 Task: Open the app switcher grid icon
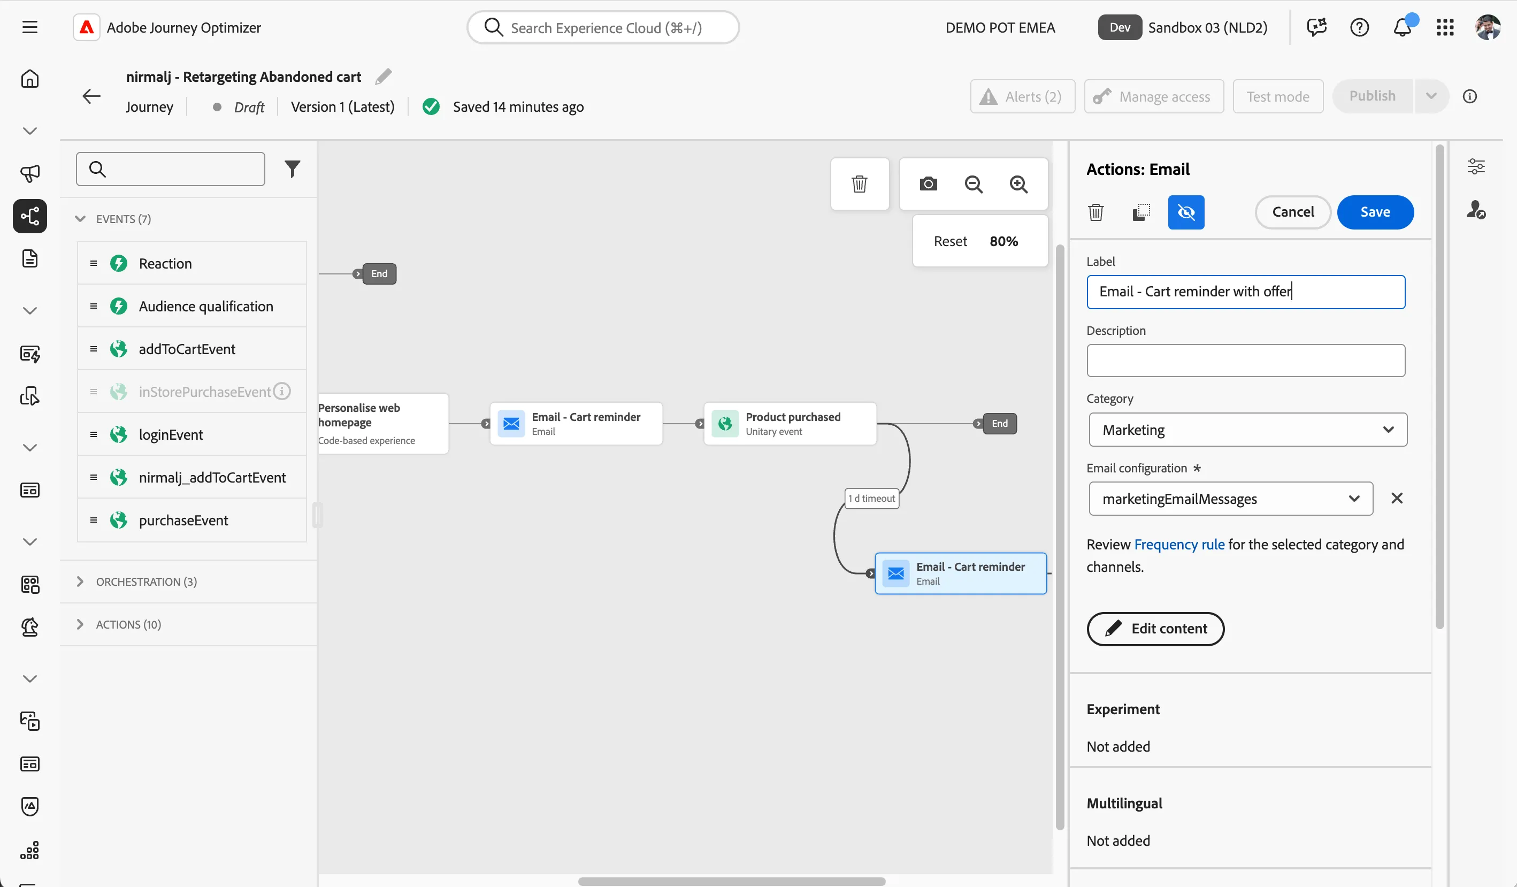[1445, 27]
